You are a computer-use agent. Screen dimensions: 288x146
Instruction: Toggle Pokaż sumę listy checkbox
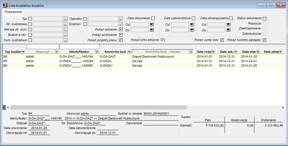pos(222,40)
